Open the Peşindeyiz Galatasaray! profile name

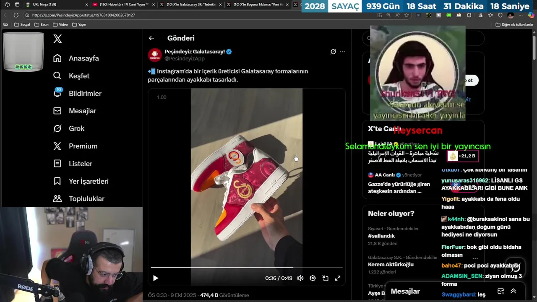(195, 52)
